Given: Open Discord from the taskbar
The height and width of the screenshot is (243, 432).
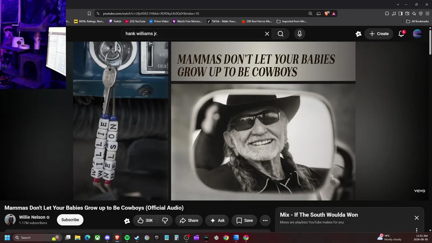Looking at the screenshot, I should (x=107, y=238).
